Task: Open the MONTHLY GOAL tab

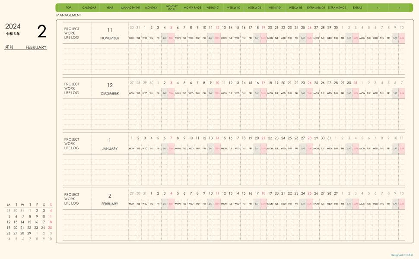Action: coord(171,8)
